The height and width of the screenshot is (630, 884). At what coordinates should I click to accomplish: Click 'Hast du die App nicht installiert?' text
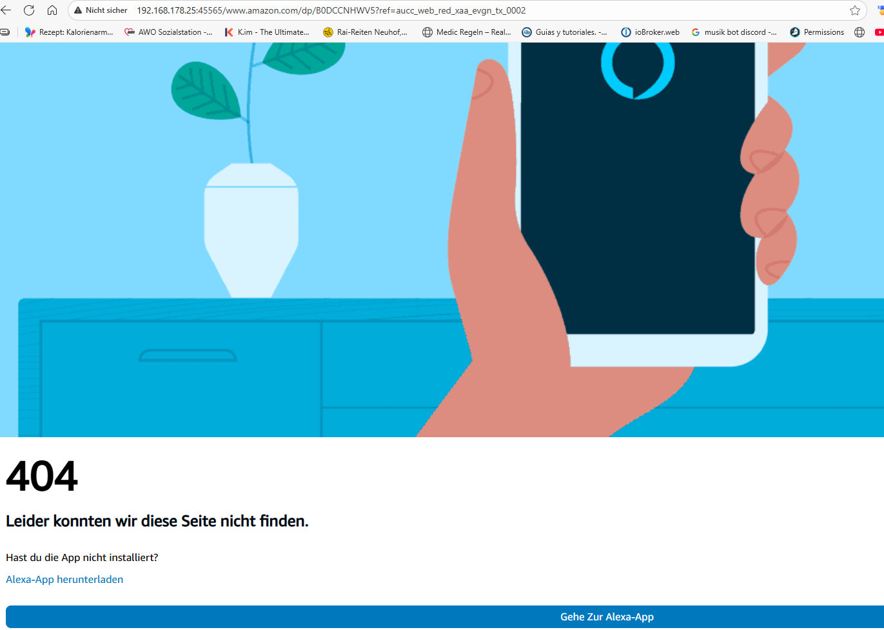click(82, 558)
